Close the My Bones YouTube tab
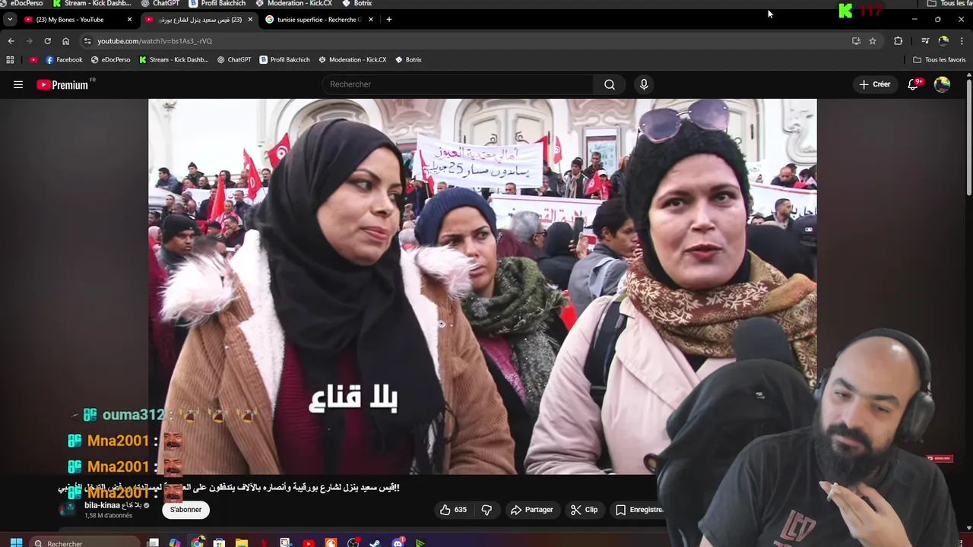973x547 pixels. point(129,20)
